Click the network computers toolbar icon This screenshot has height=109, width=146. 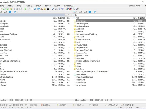(x=67, y=9)
